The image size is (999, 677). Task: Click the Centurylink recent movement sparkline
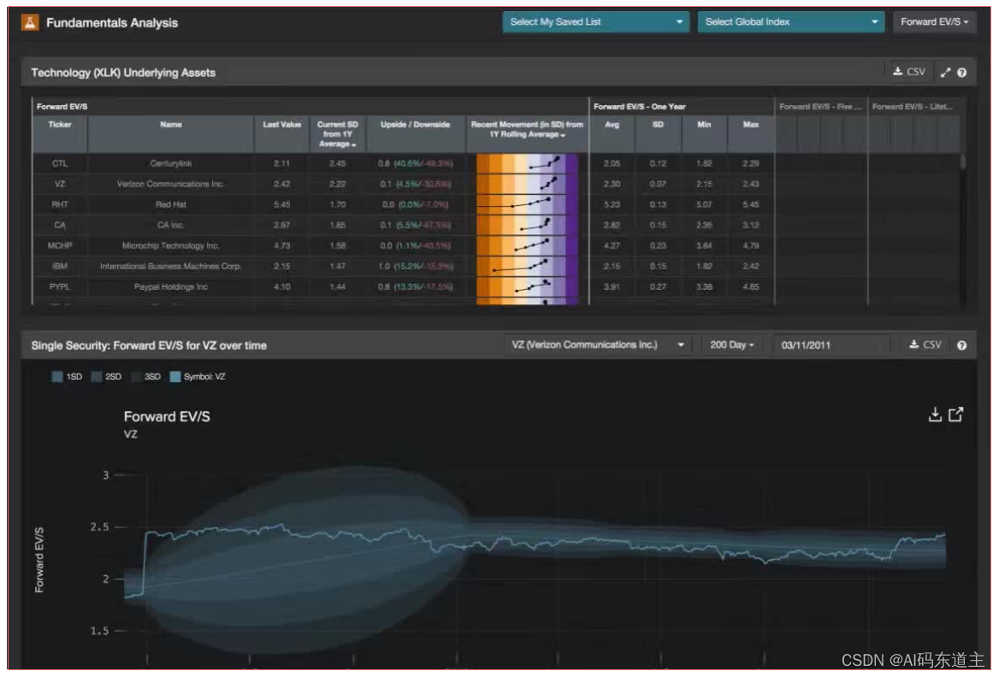tap(527, 163)
